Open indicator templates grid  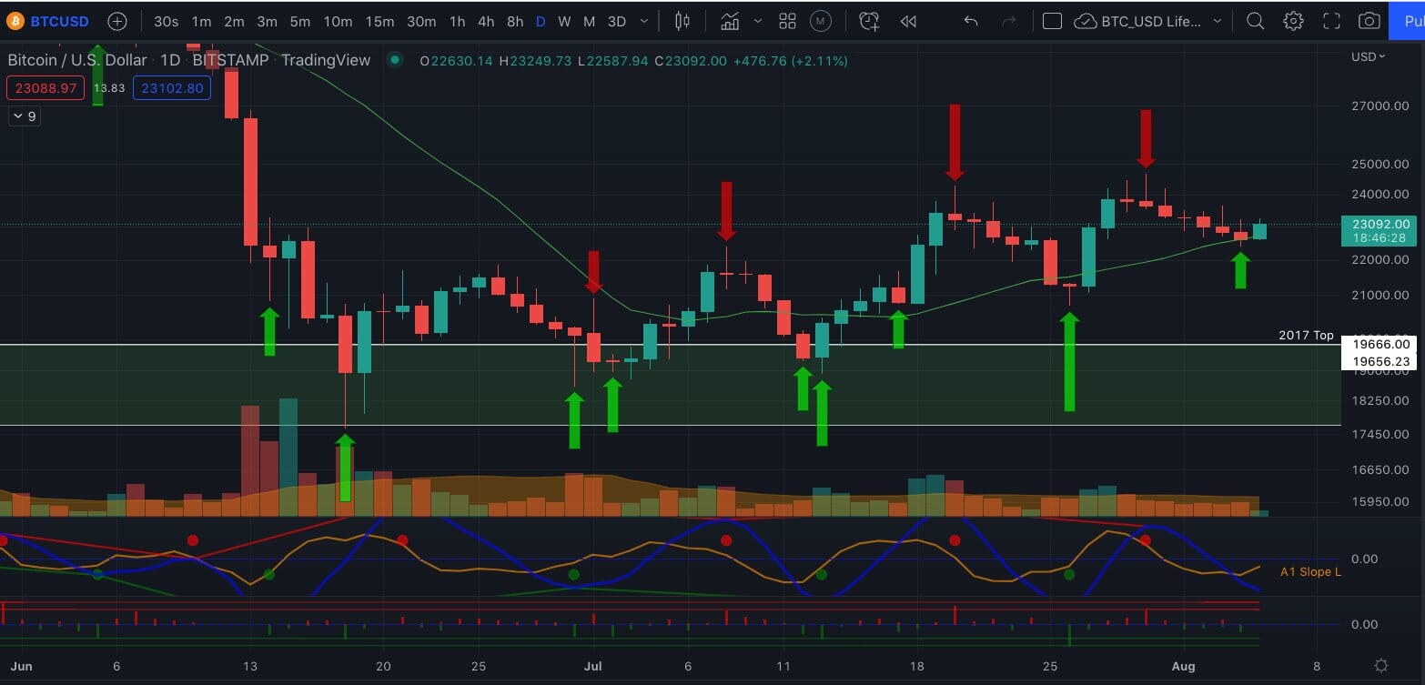tap(788, 21)
